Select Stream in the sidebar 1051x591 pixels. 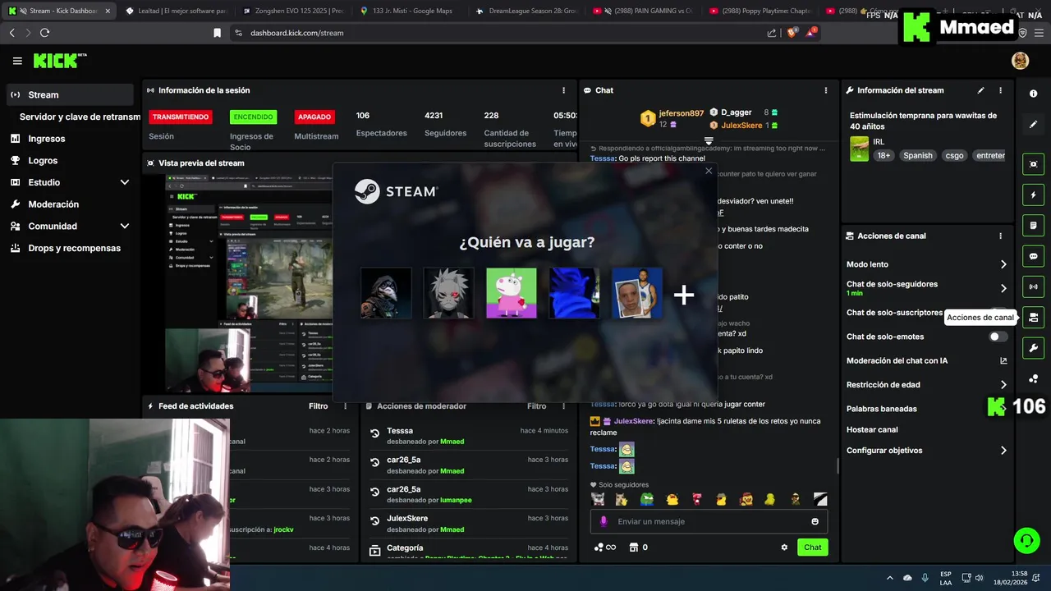coord(70,94)
